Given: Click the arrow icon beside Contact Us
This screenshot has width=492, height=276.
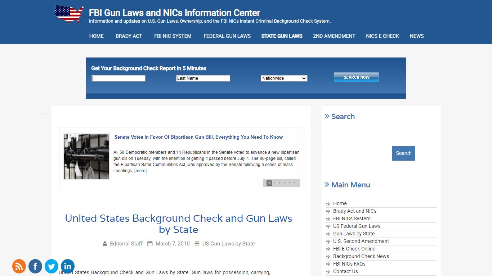Looking at the screenshot, I should point(328,272).
